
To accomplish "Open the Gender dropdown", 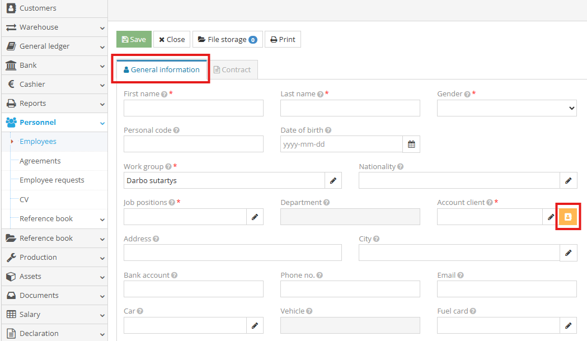I will point(506,108).
